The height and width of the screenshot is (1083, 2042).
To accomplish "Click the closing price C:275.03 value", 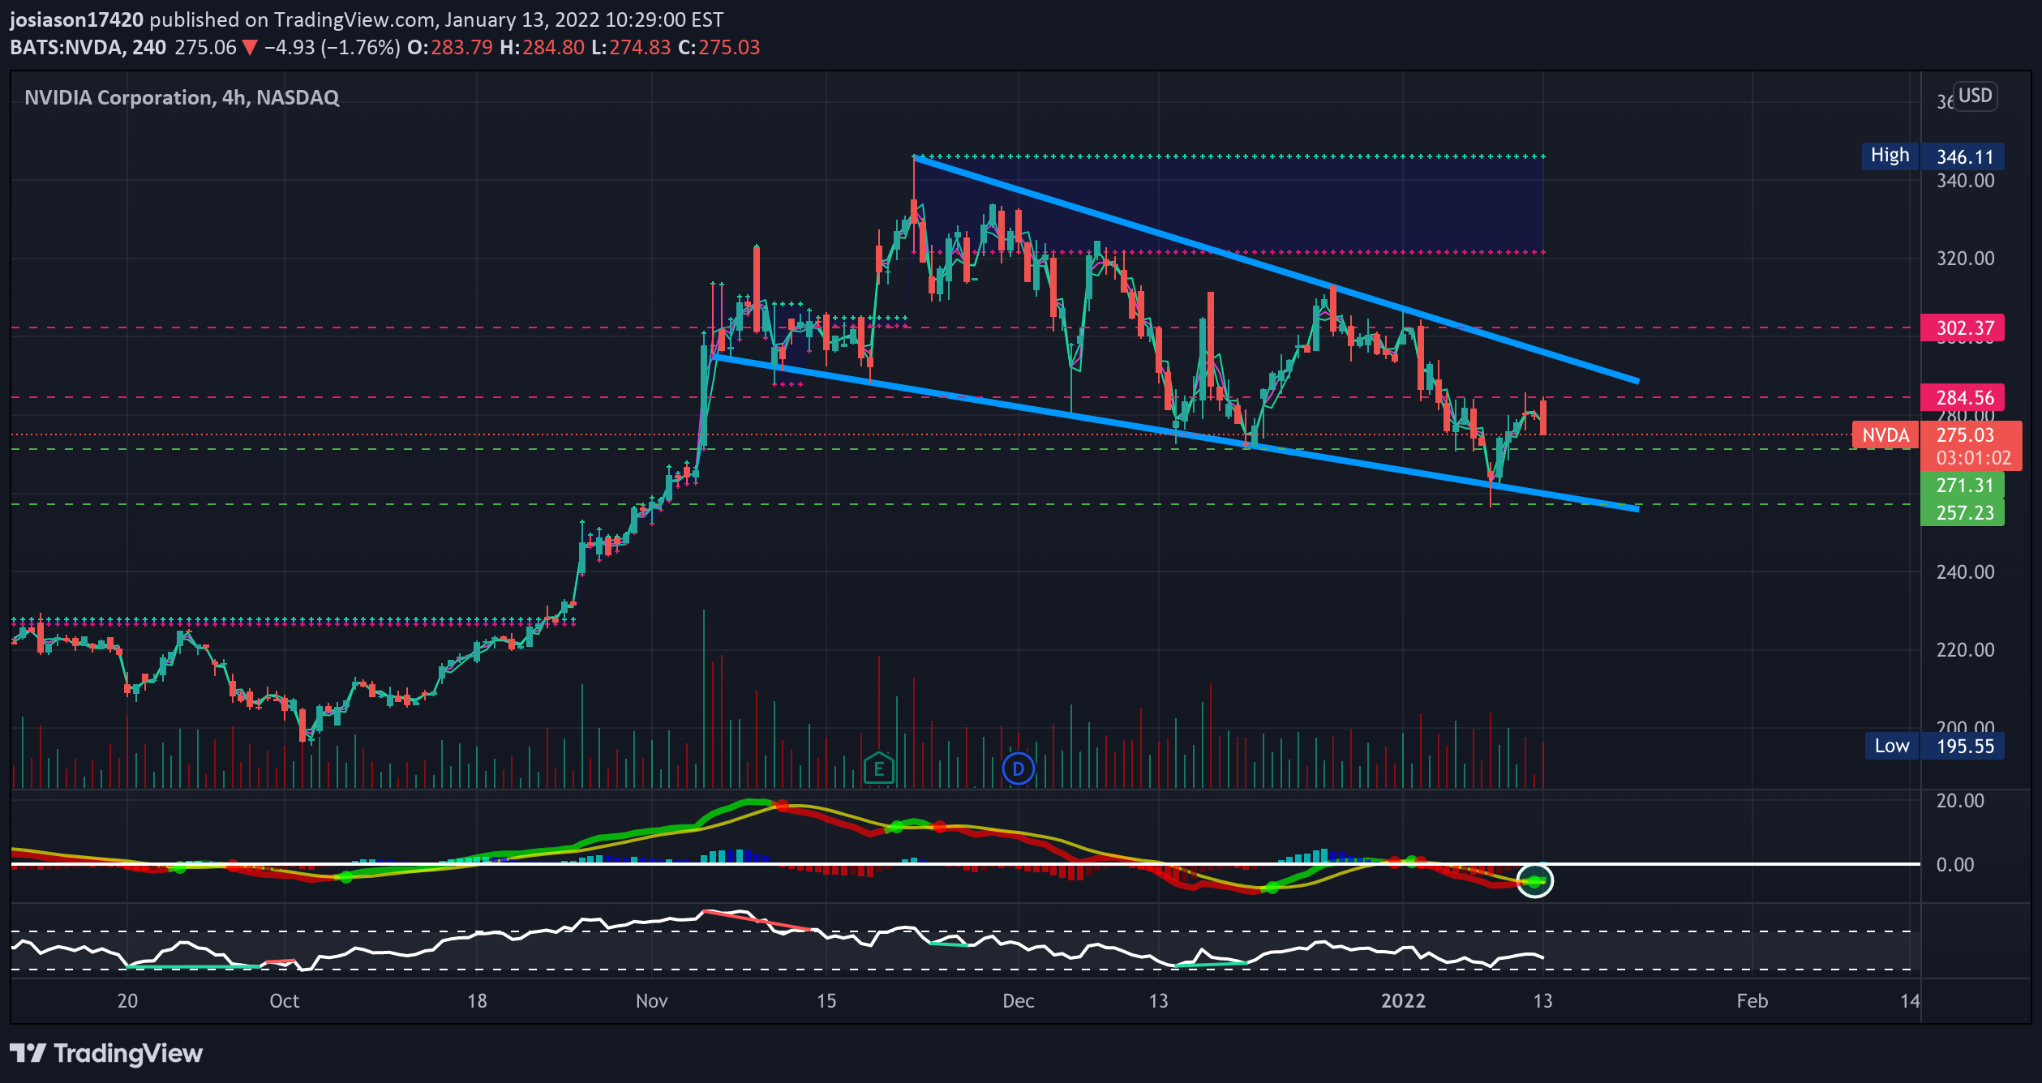I will 719,47.
